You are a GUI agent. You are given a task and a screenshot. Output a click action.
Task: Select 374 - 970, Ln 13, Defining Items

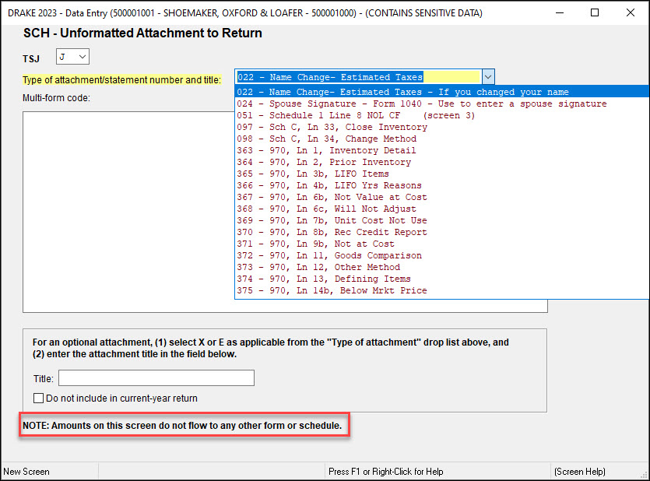click(x=442, y=279)
